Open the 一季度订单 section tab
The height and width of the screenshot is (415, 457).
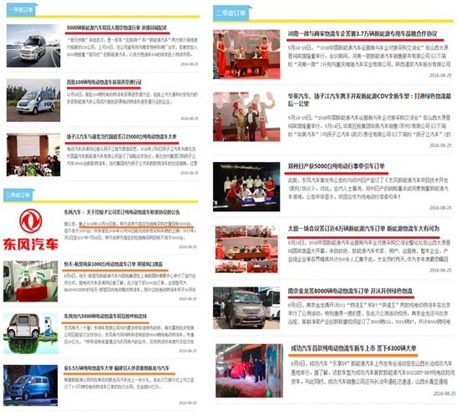pos(21,10)
